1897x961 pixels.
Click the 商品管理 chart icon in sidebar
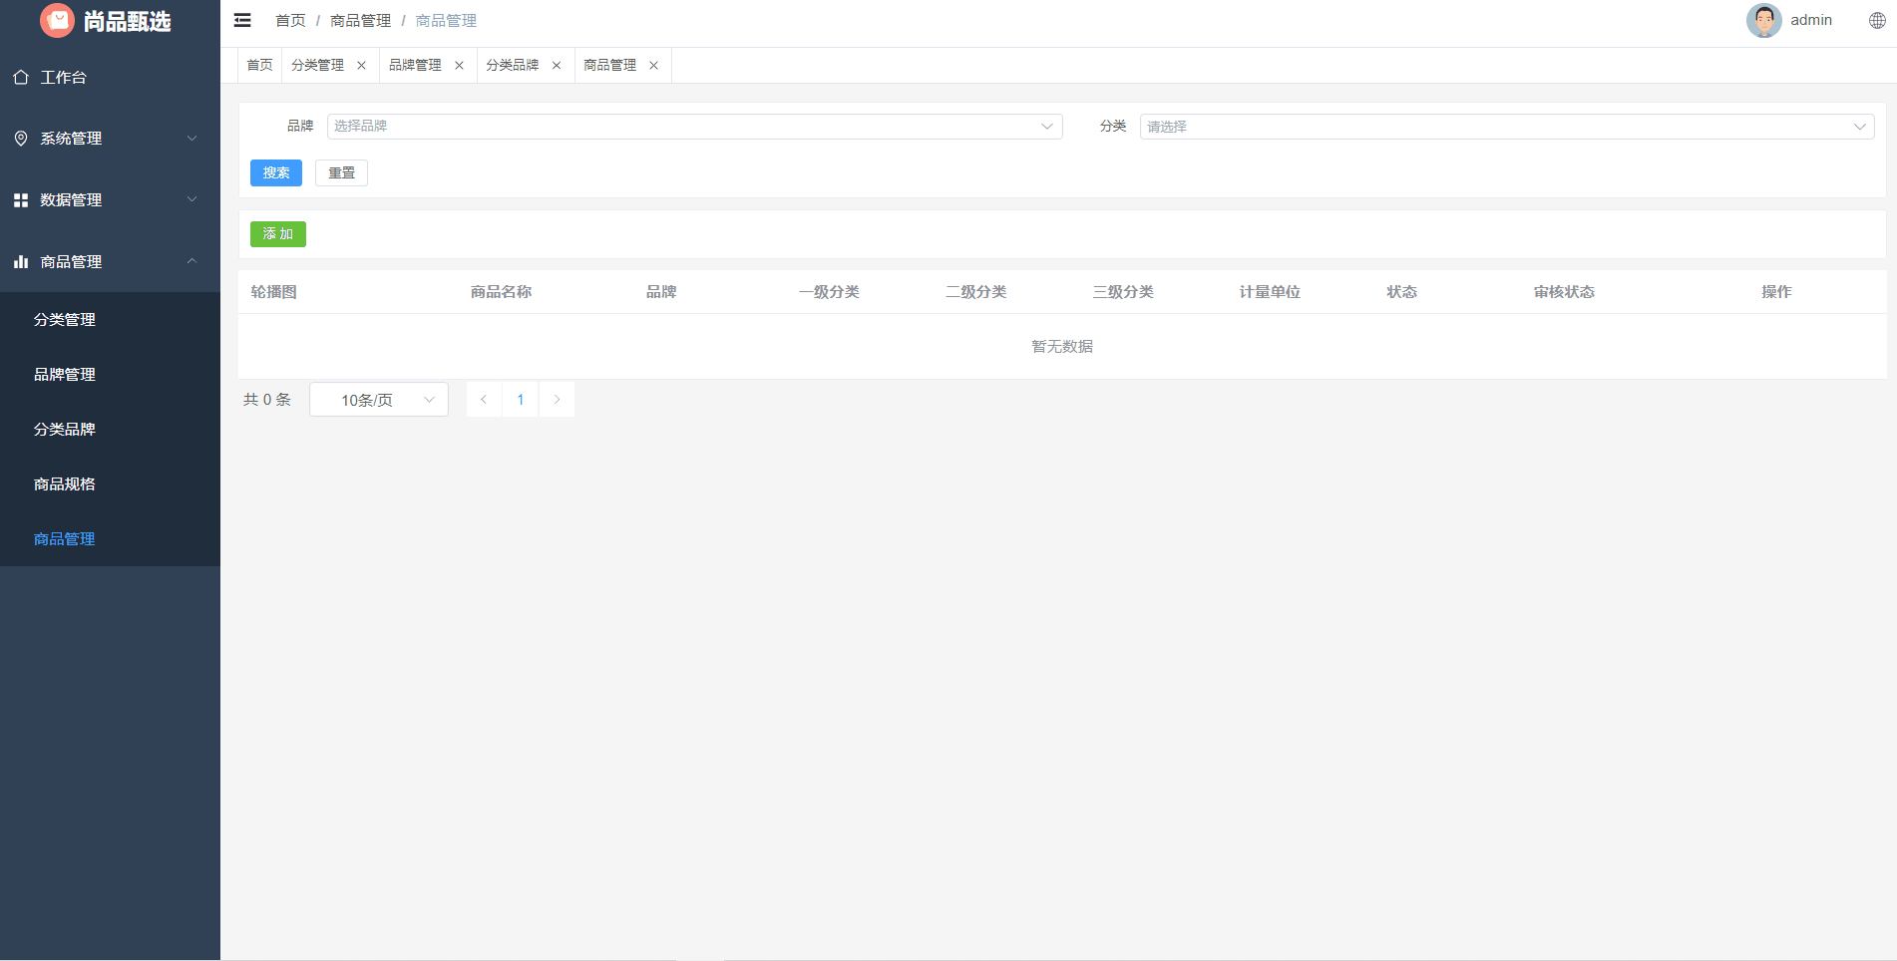click(21, 261)
